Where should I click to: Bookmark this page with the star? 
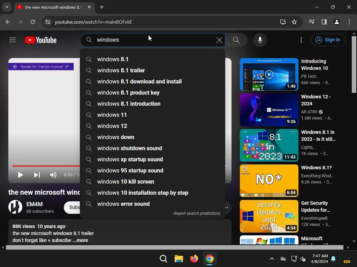294,22
